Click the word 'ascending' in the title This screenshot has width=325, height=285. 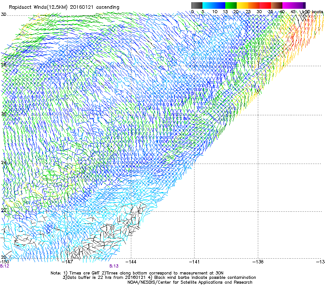(108, 7)
